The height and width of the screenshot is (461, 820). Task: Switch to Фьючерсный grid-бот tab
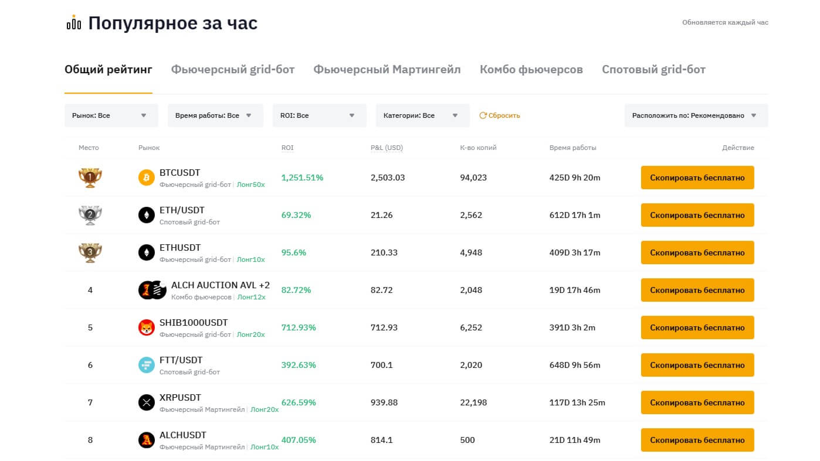pos(233,70)
